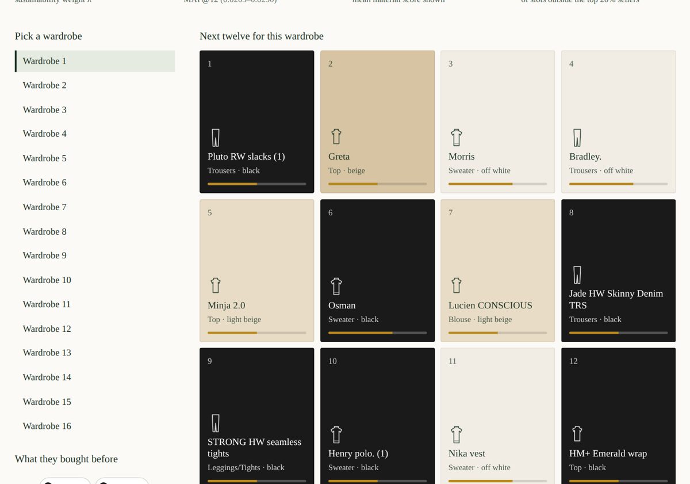Click the 'Pluto RW slacks (1)' title
The height and width of the screenshot is (484, 690).
pos(246,157)
